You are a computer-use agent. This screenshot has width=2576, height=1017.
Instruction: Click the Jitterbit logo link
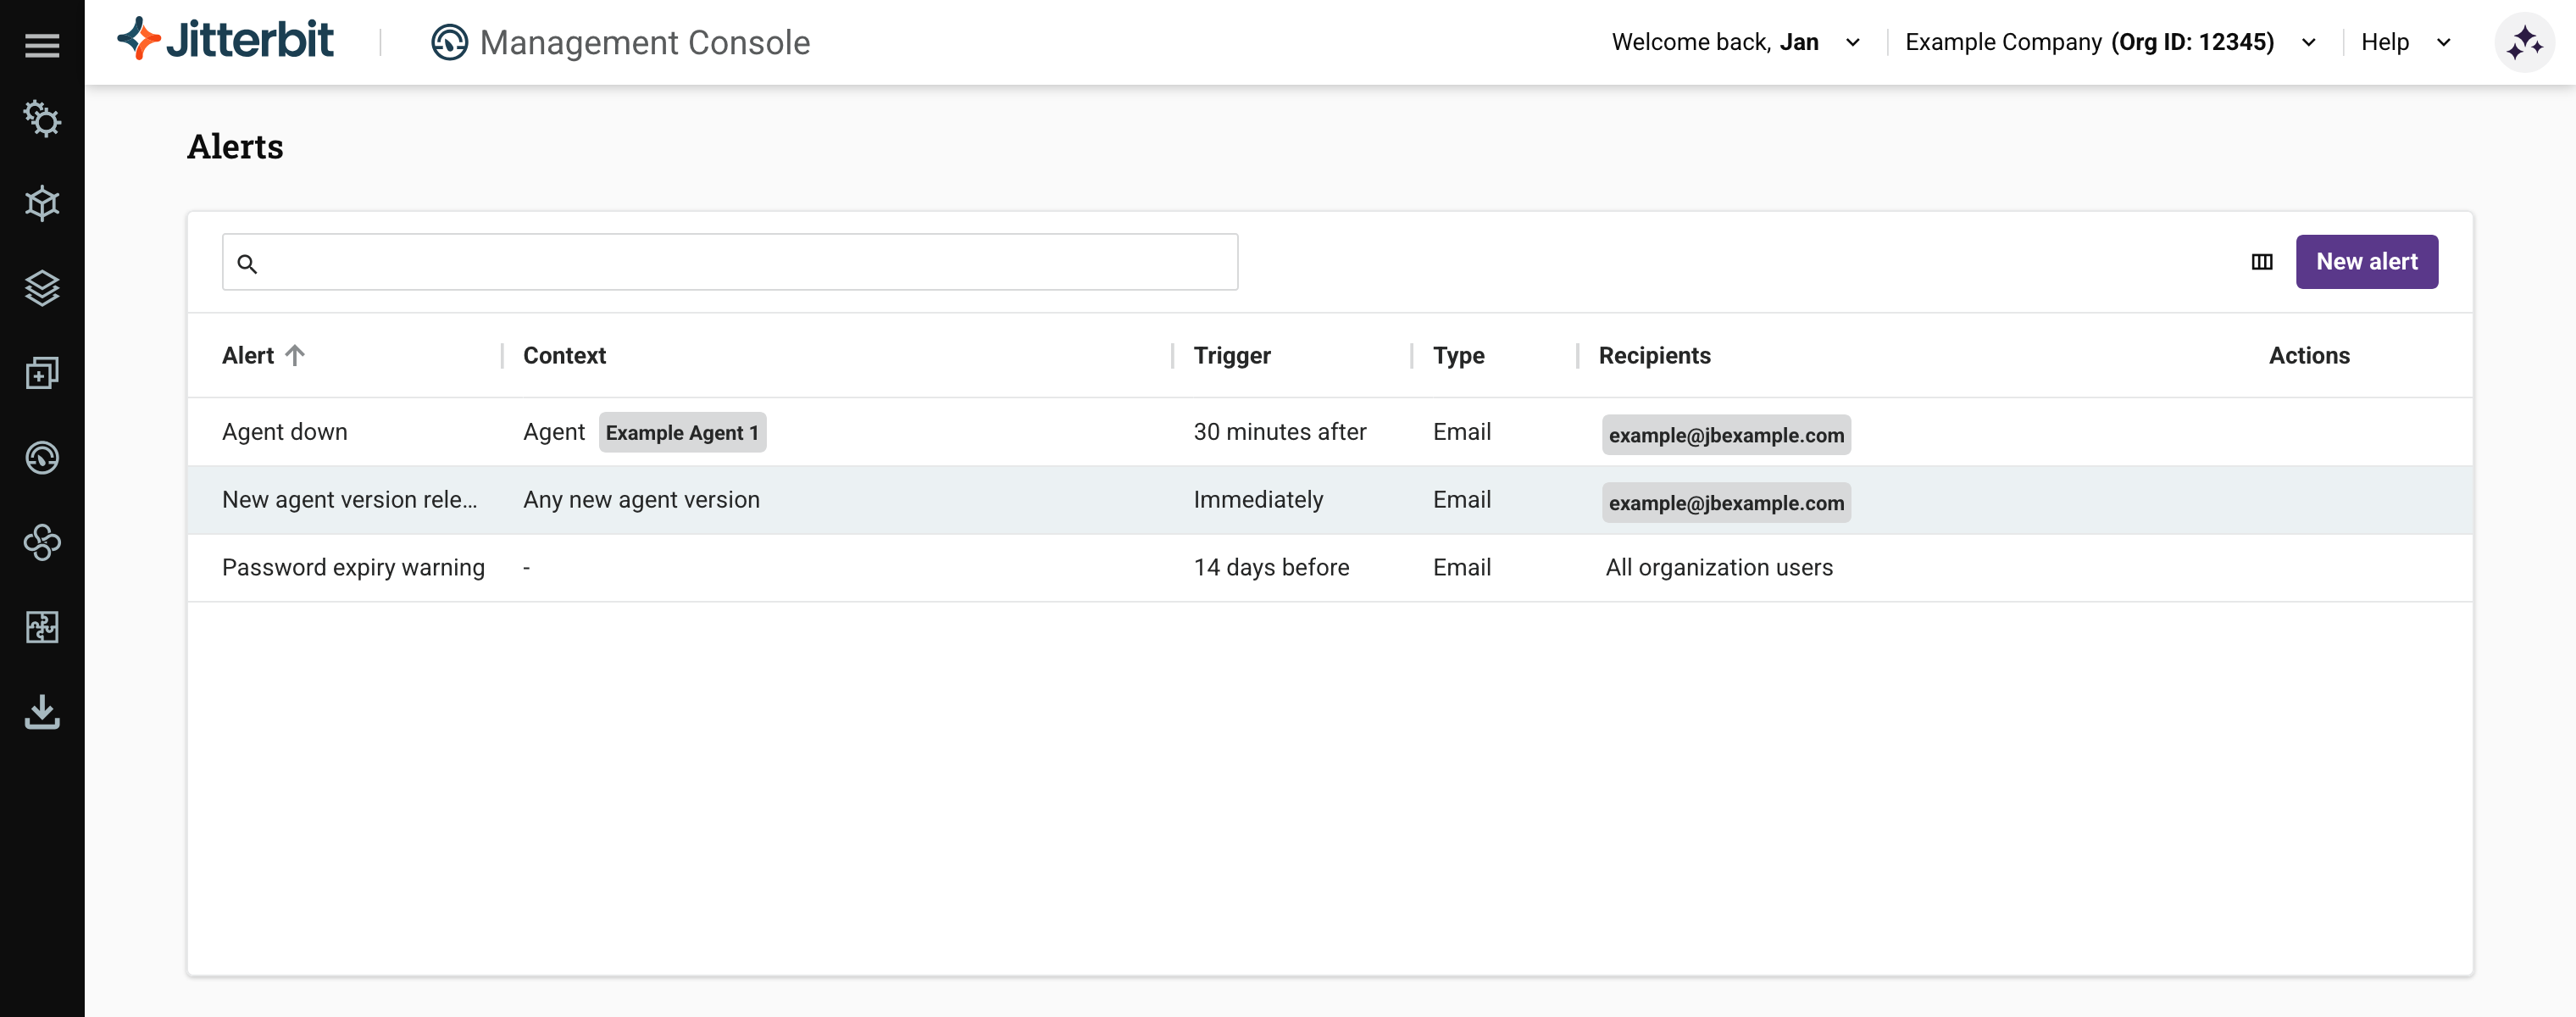[226, 41]
